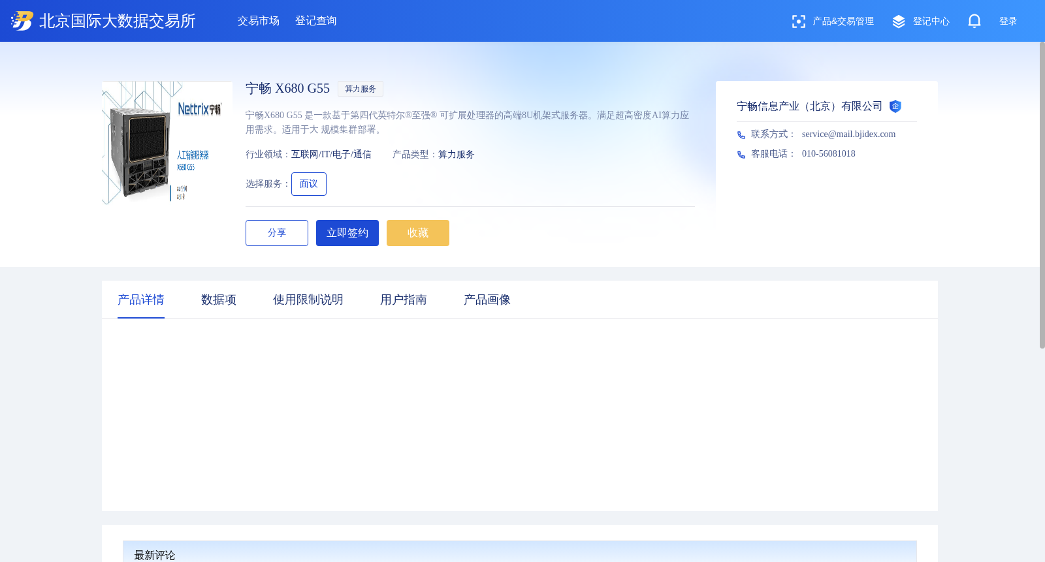Click the 收藏 favorite button
The image size is (1045, 562).
418,233
